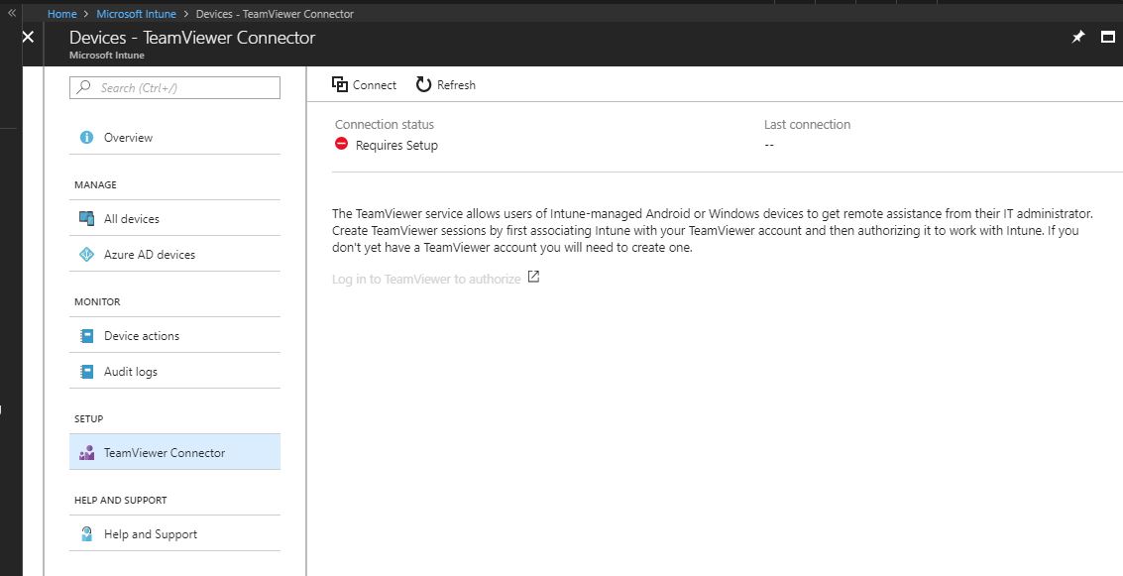The width and height of the screenshot is (1123, 576).
Task: Click the Azure AD devices diamond icon
Action: coord(88,253)
